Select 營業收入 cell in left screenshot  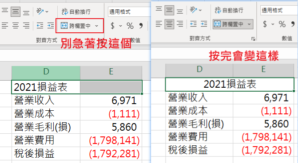(x=46, y=100)
